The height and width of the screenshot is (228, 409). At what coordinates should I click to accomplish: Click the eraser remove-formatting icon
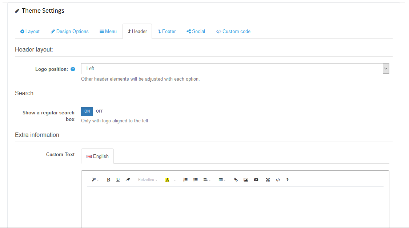tap(128, 180)
